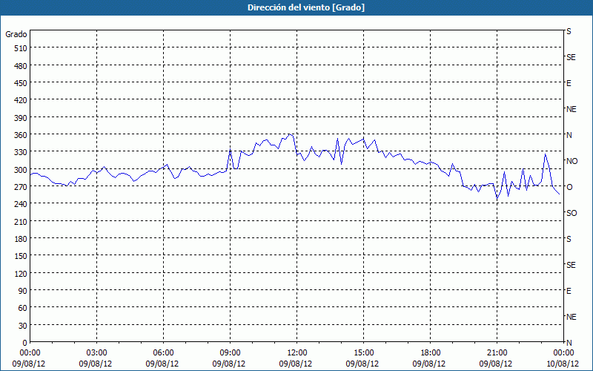The width and height of the screenshot is (593, 371).
Task: Click the 21:00 time axis label
Action: point(497,353)
